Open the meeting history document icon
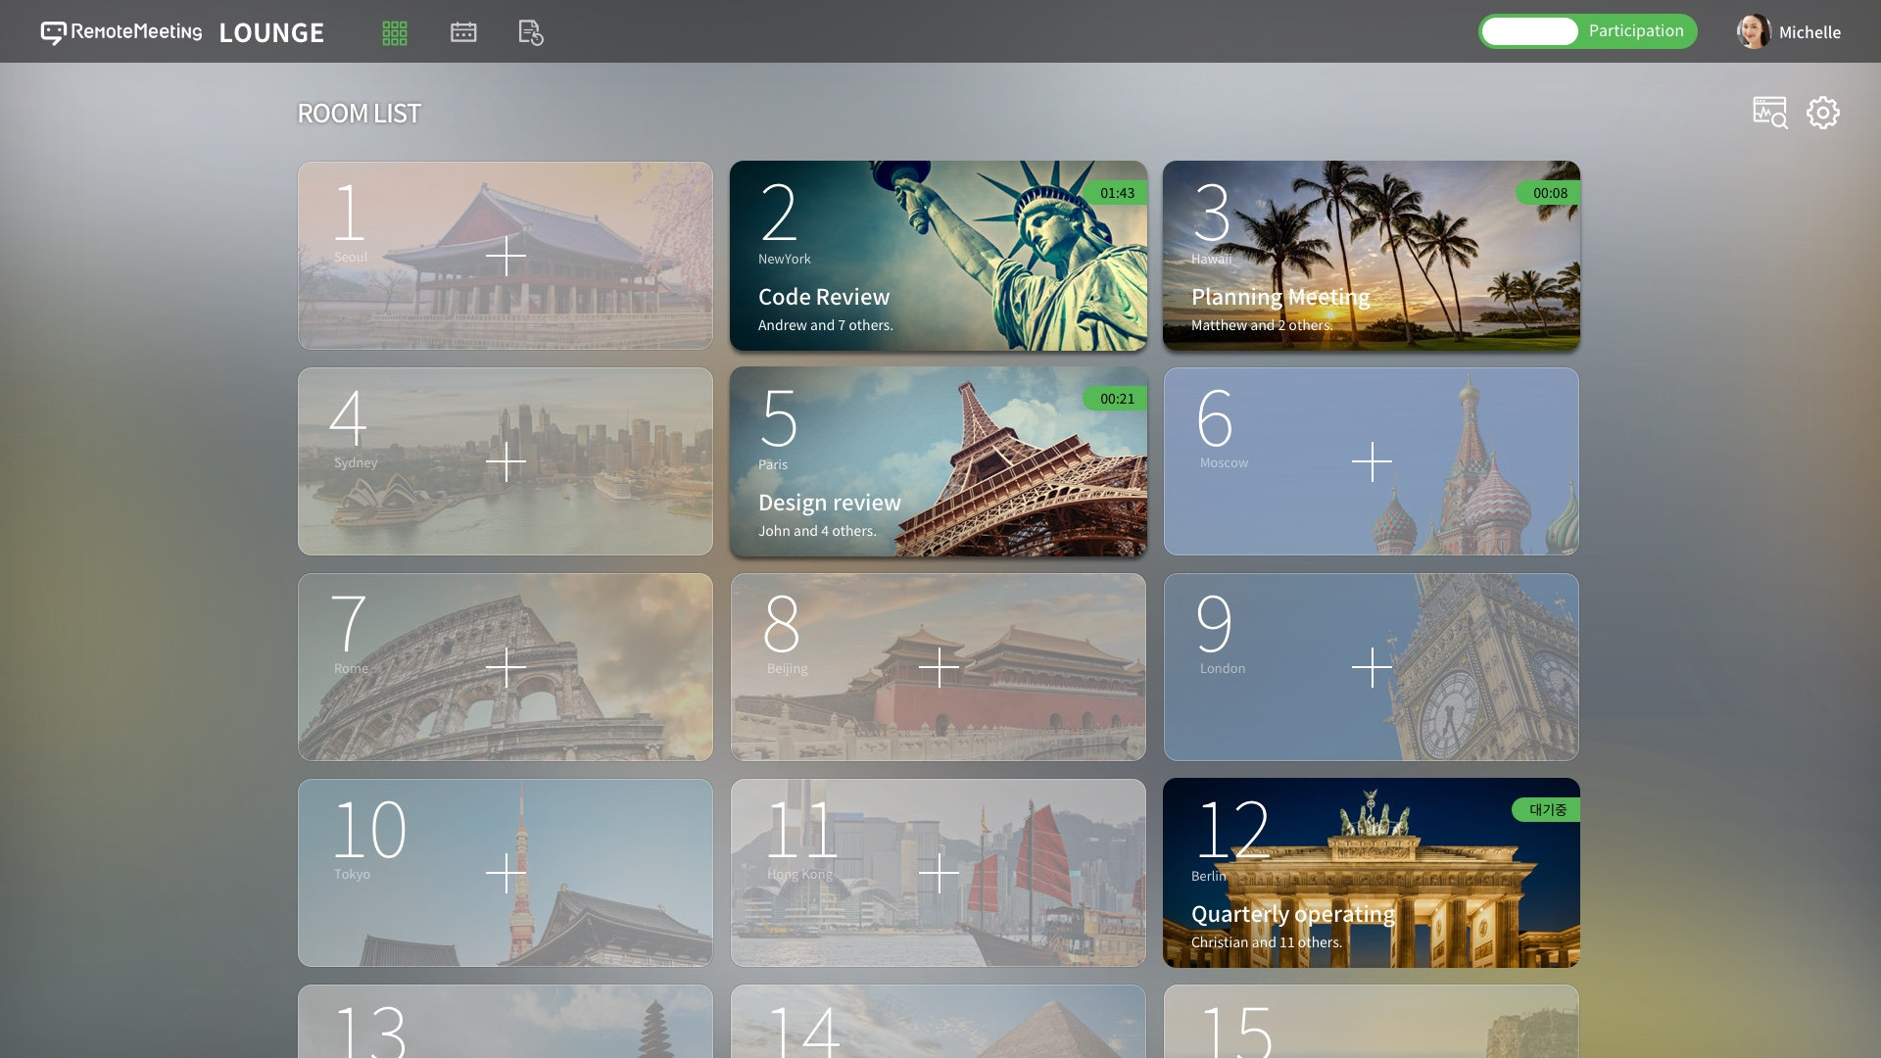This screenshot has height=1058, width=1881. (530, 33)
